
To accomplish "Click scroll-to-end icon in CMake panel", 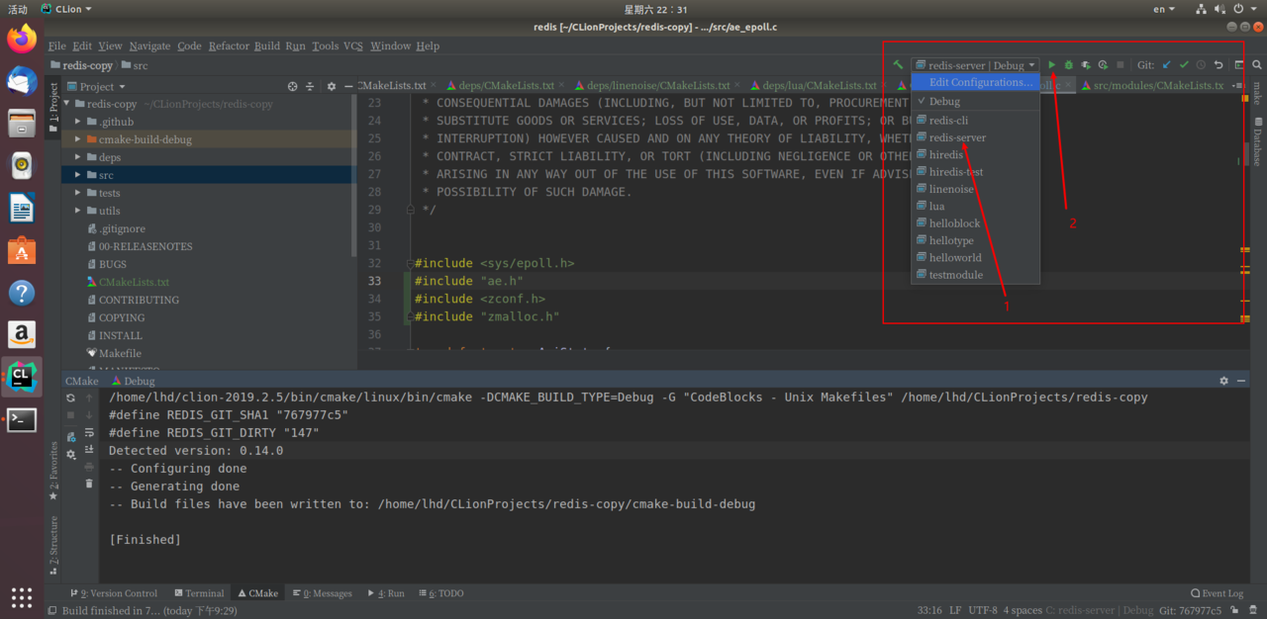I will (x=89, y=448).
